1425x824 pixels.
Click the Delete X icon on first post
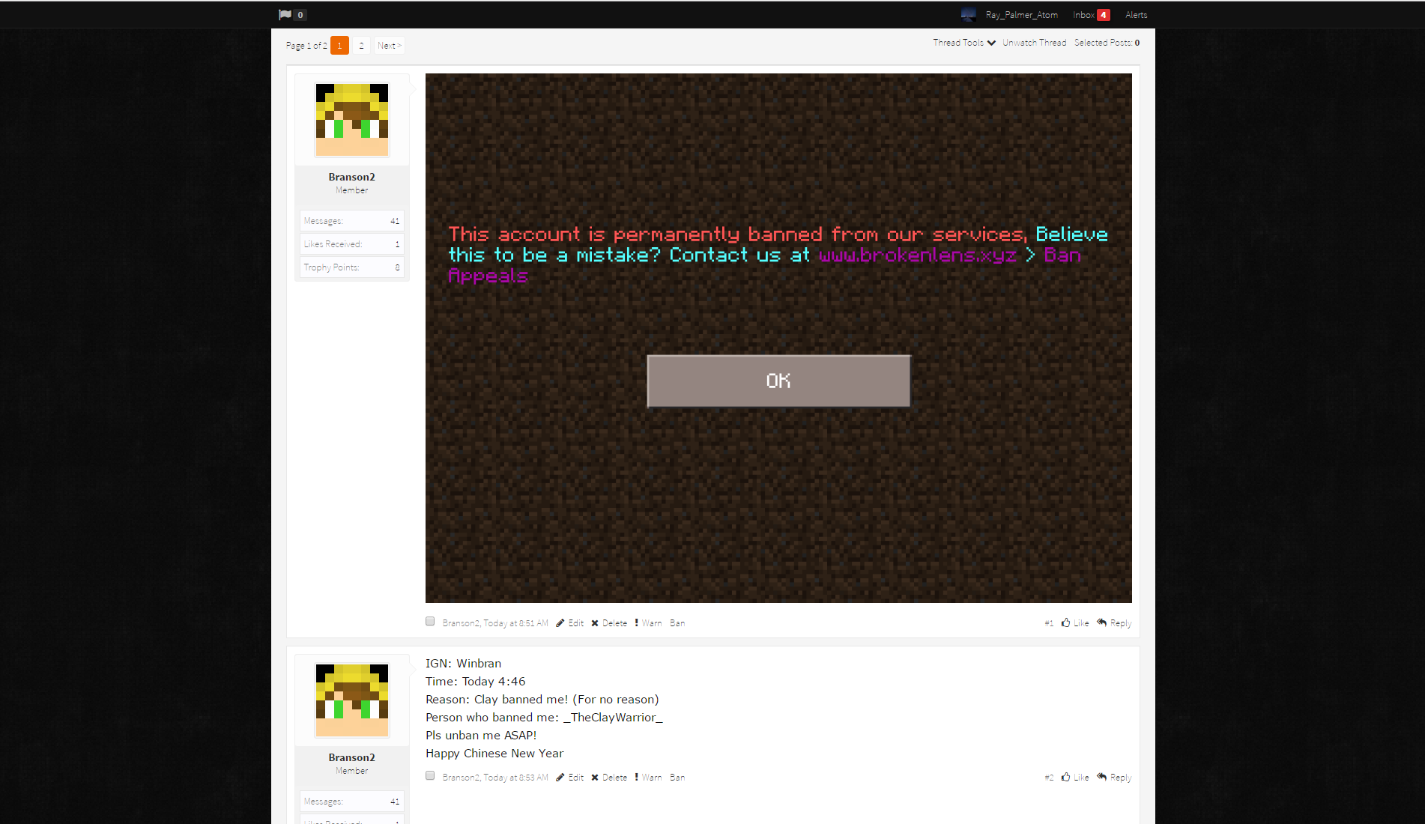pos(595,623)
